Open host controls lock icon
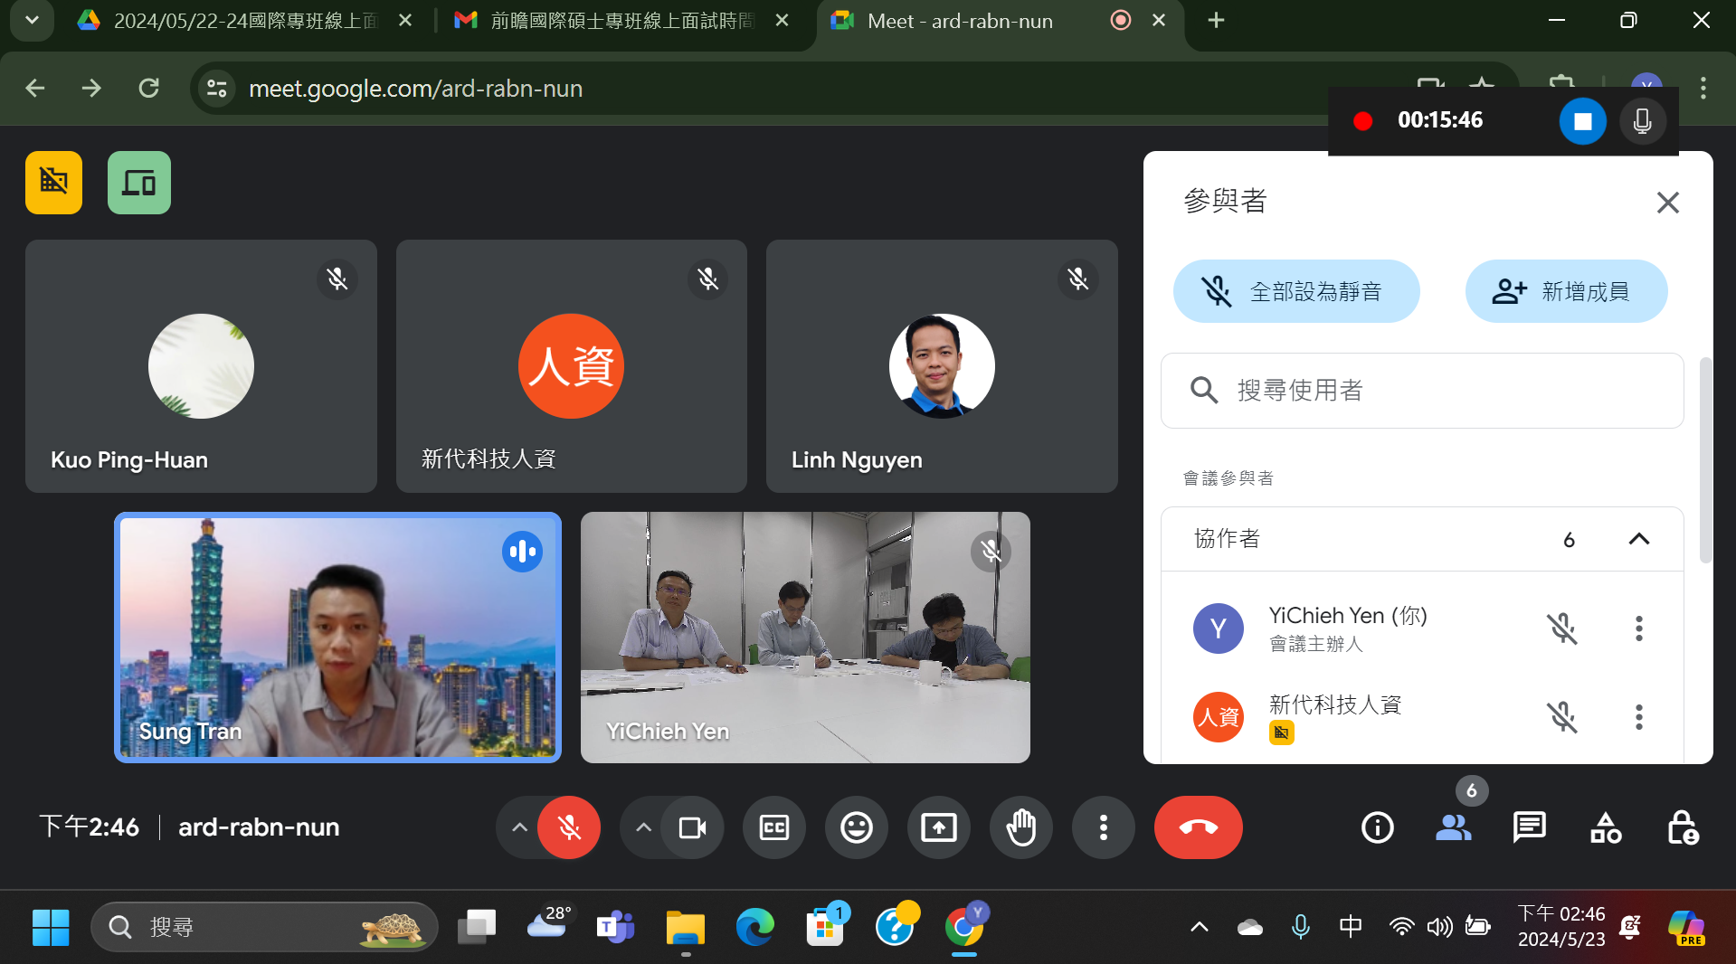Viewport: 1736px width, 964px height. pos(1682,827)
